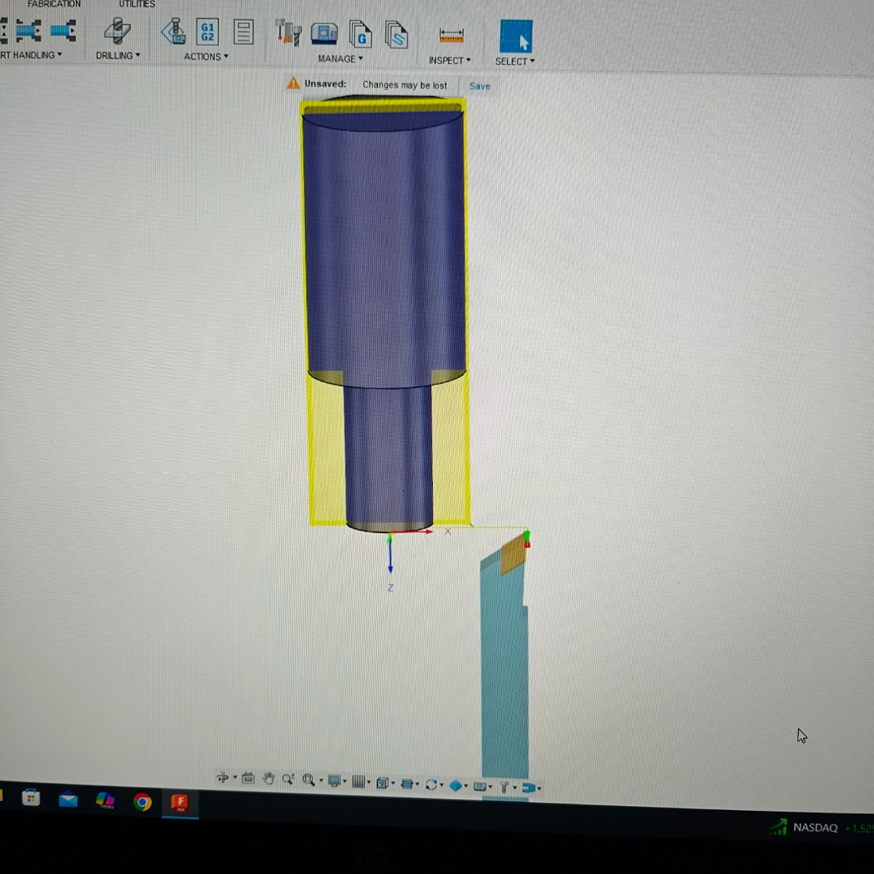The width and height of the screenshot is (874, 874).
Task: Select the Zoom magnifier tool
Action: click(288, 779)
